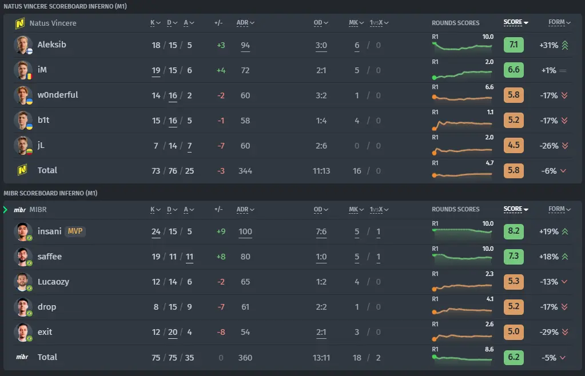The image size is (585, 376).
Task: Click Aleksib's double up-arrow form icon
Action: pyautogui.click(x=565, y=45)
